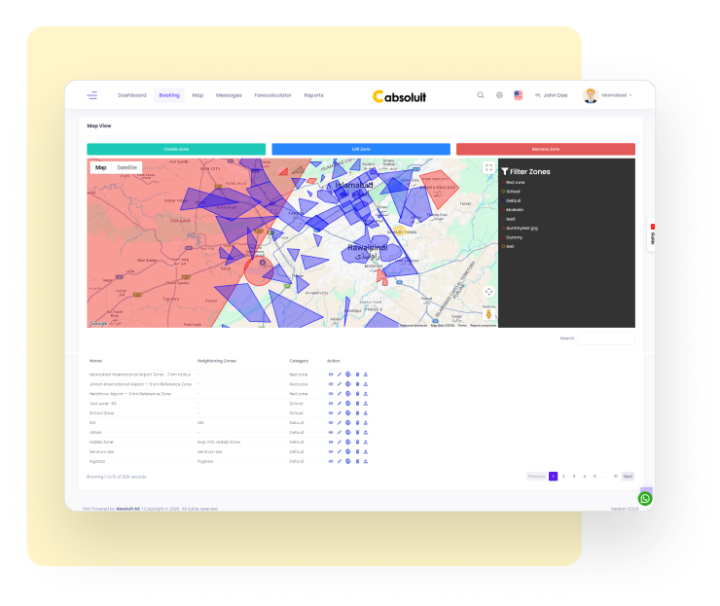Click the US flag language icon

(x=518, y=95)
